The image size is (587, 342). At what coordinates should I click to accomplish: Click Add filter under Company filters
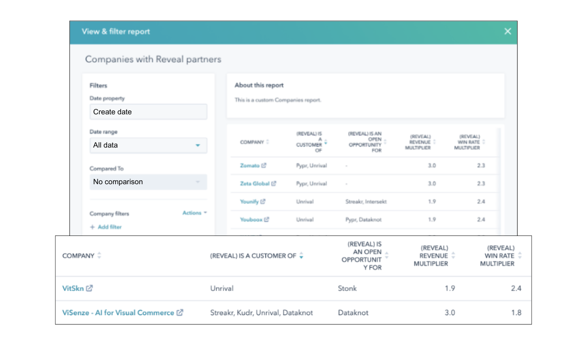click(x=106, y=227)
